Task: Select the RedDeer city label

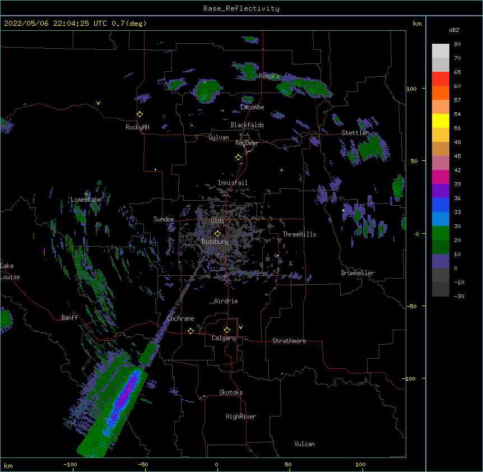Action: point(247,143)
